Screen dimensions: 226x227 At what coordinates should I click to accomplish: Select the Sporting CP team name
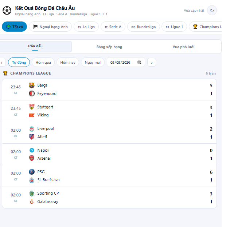(48, 193)
